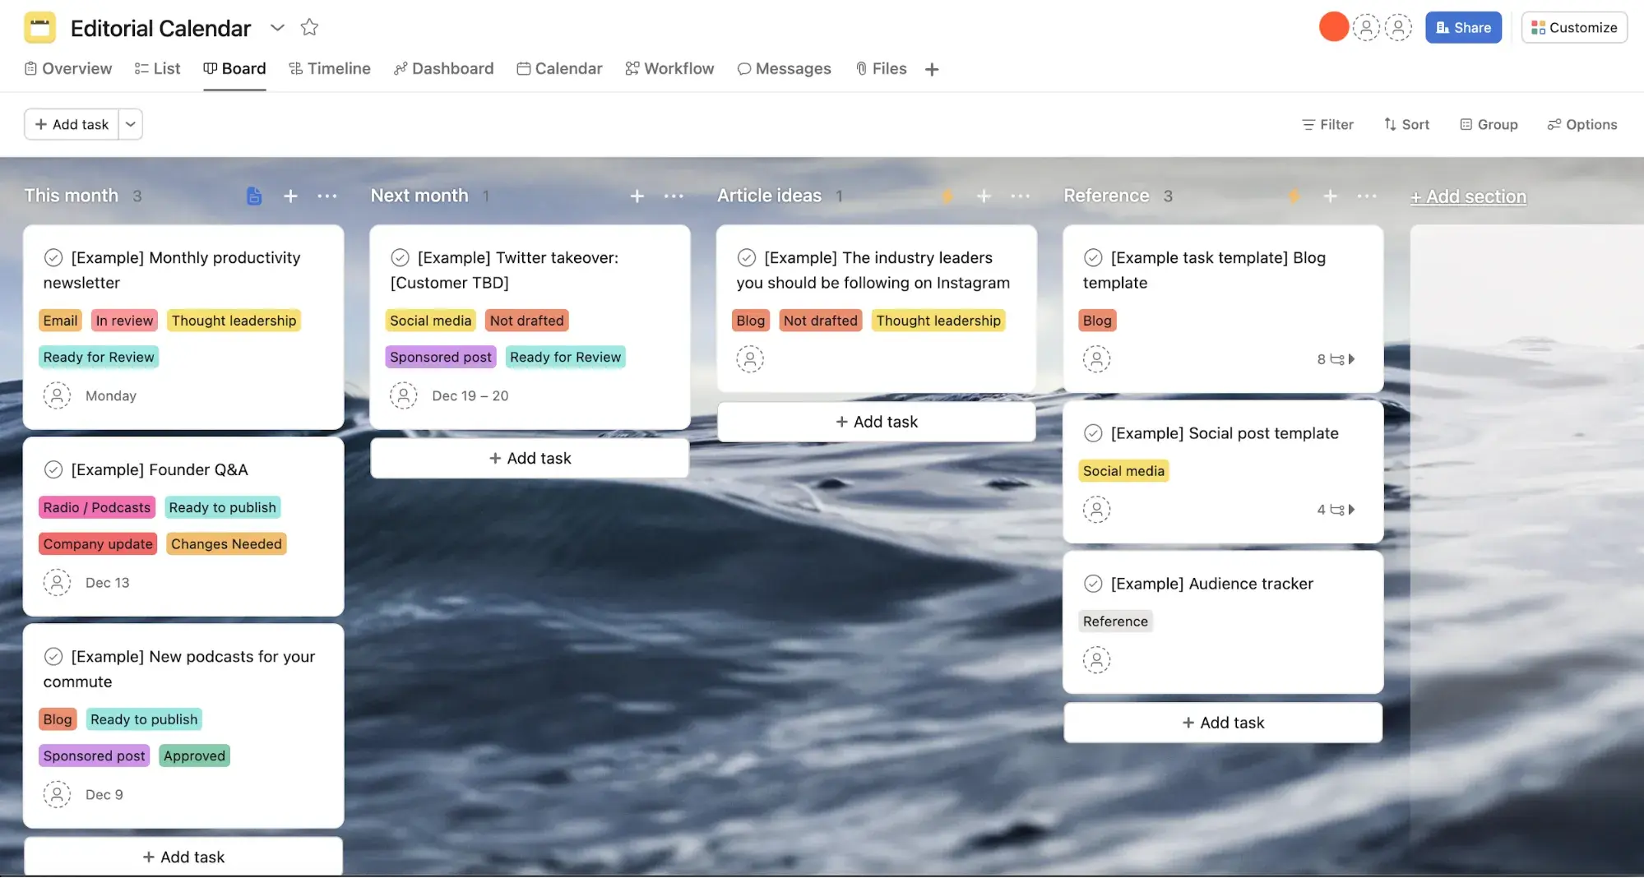Viewport: 1644px width, 878px height.
Task: Open more actions for This month section
Action: coord(327,196)
